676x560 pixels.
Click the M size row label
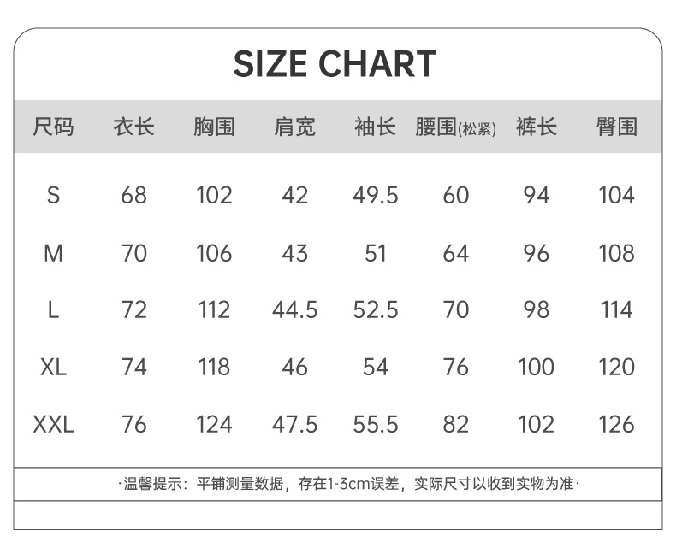53,253
